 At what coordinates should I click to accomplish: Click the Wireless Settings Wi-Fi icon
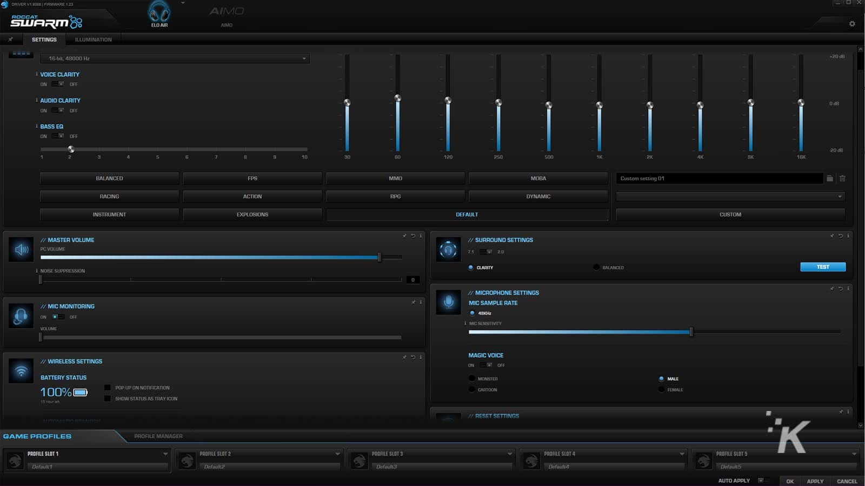[x=21, y=372]
